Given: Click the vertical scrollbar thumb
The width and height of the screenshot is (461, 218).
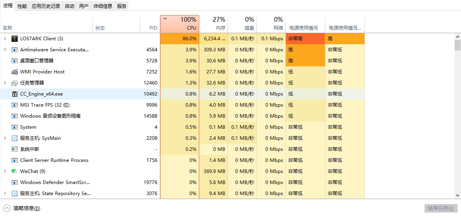Looking at the screenshot, I should pos(457,45).
